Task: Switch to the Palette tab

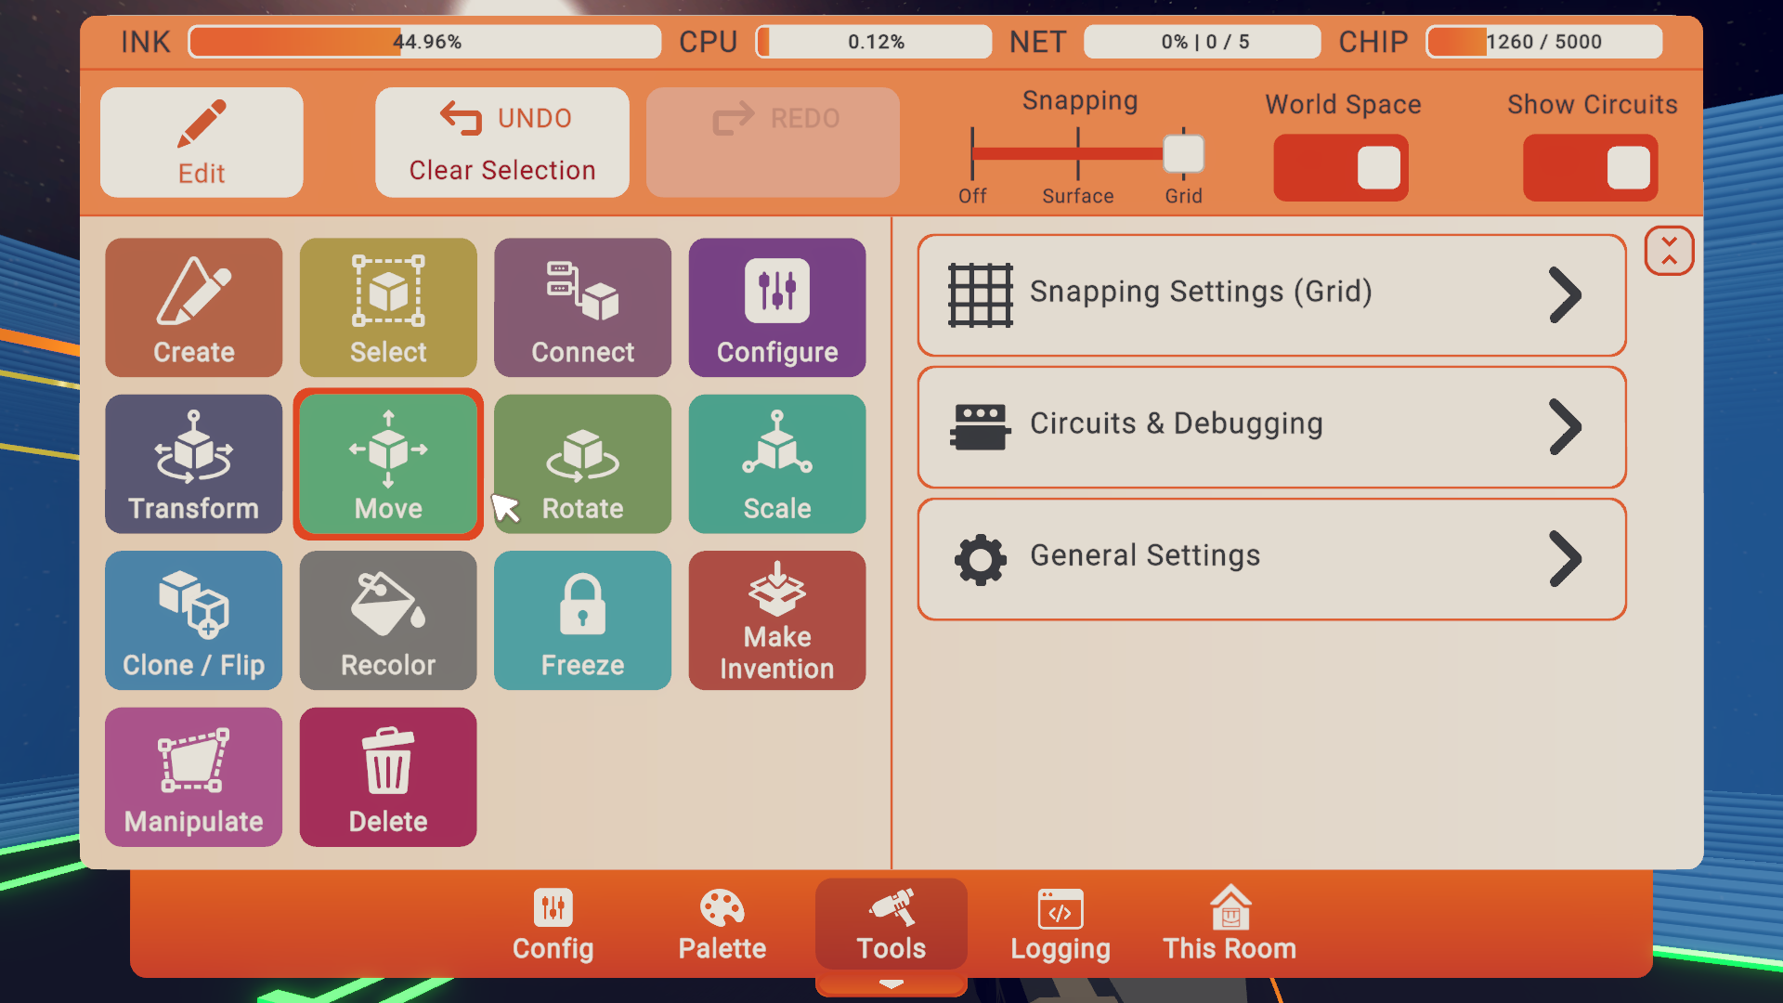Action: [x=722, y=925]
